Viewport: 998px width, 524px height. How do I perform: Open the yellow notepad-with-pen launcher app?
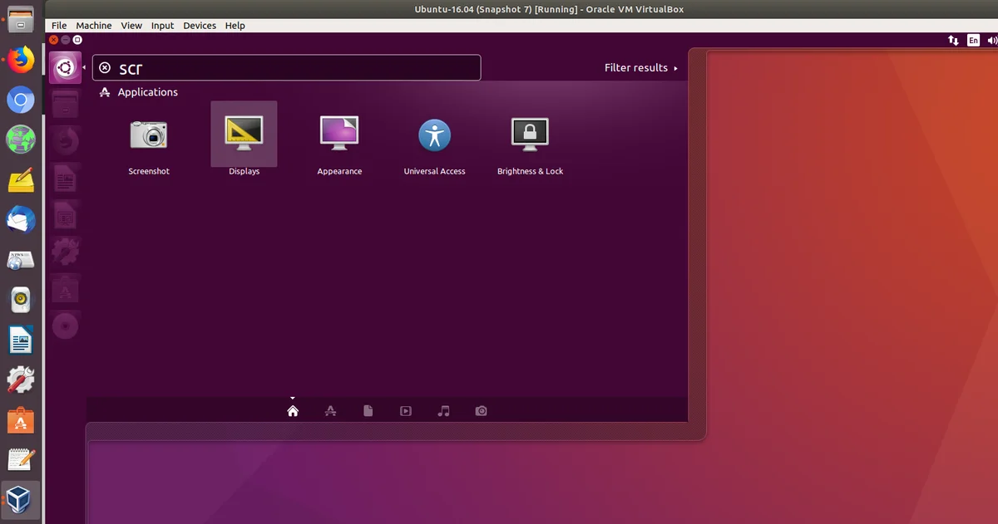21,180
